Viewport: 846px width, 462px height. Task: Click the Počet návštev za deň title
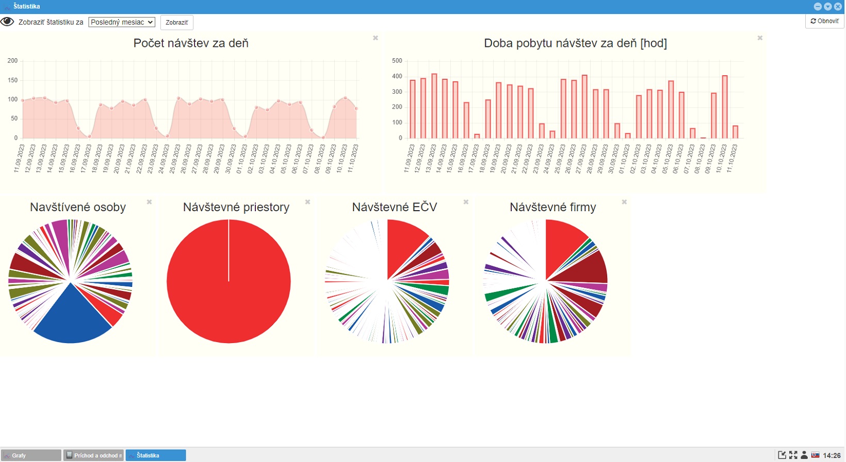click(191, 43)
